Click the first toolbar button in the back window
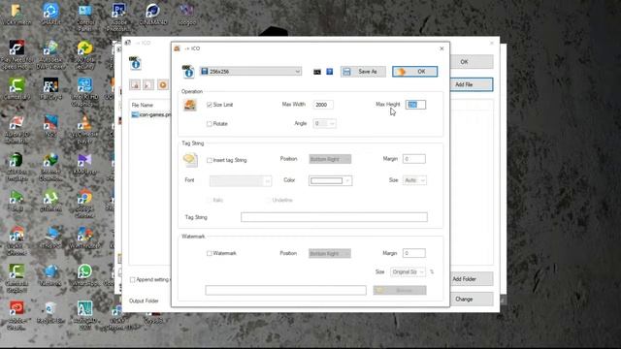The image size is (621, 349). (135, 84)
